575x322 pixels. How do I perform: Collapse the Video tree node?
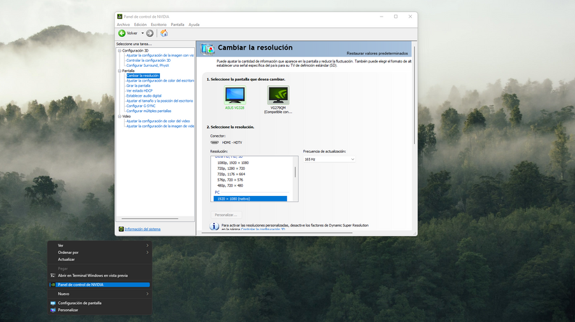(x=120, y=116)
